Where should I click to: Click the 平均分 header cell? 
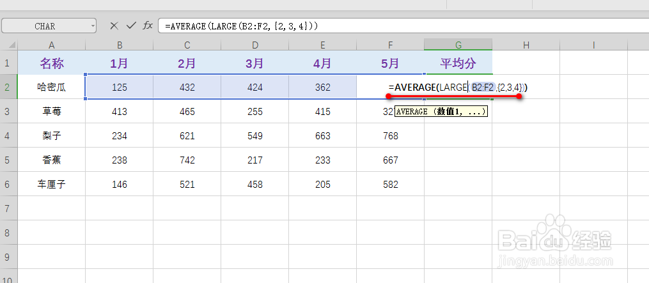pyautogui.click(x=458, y=63)
